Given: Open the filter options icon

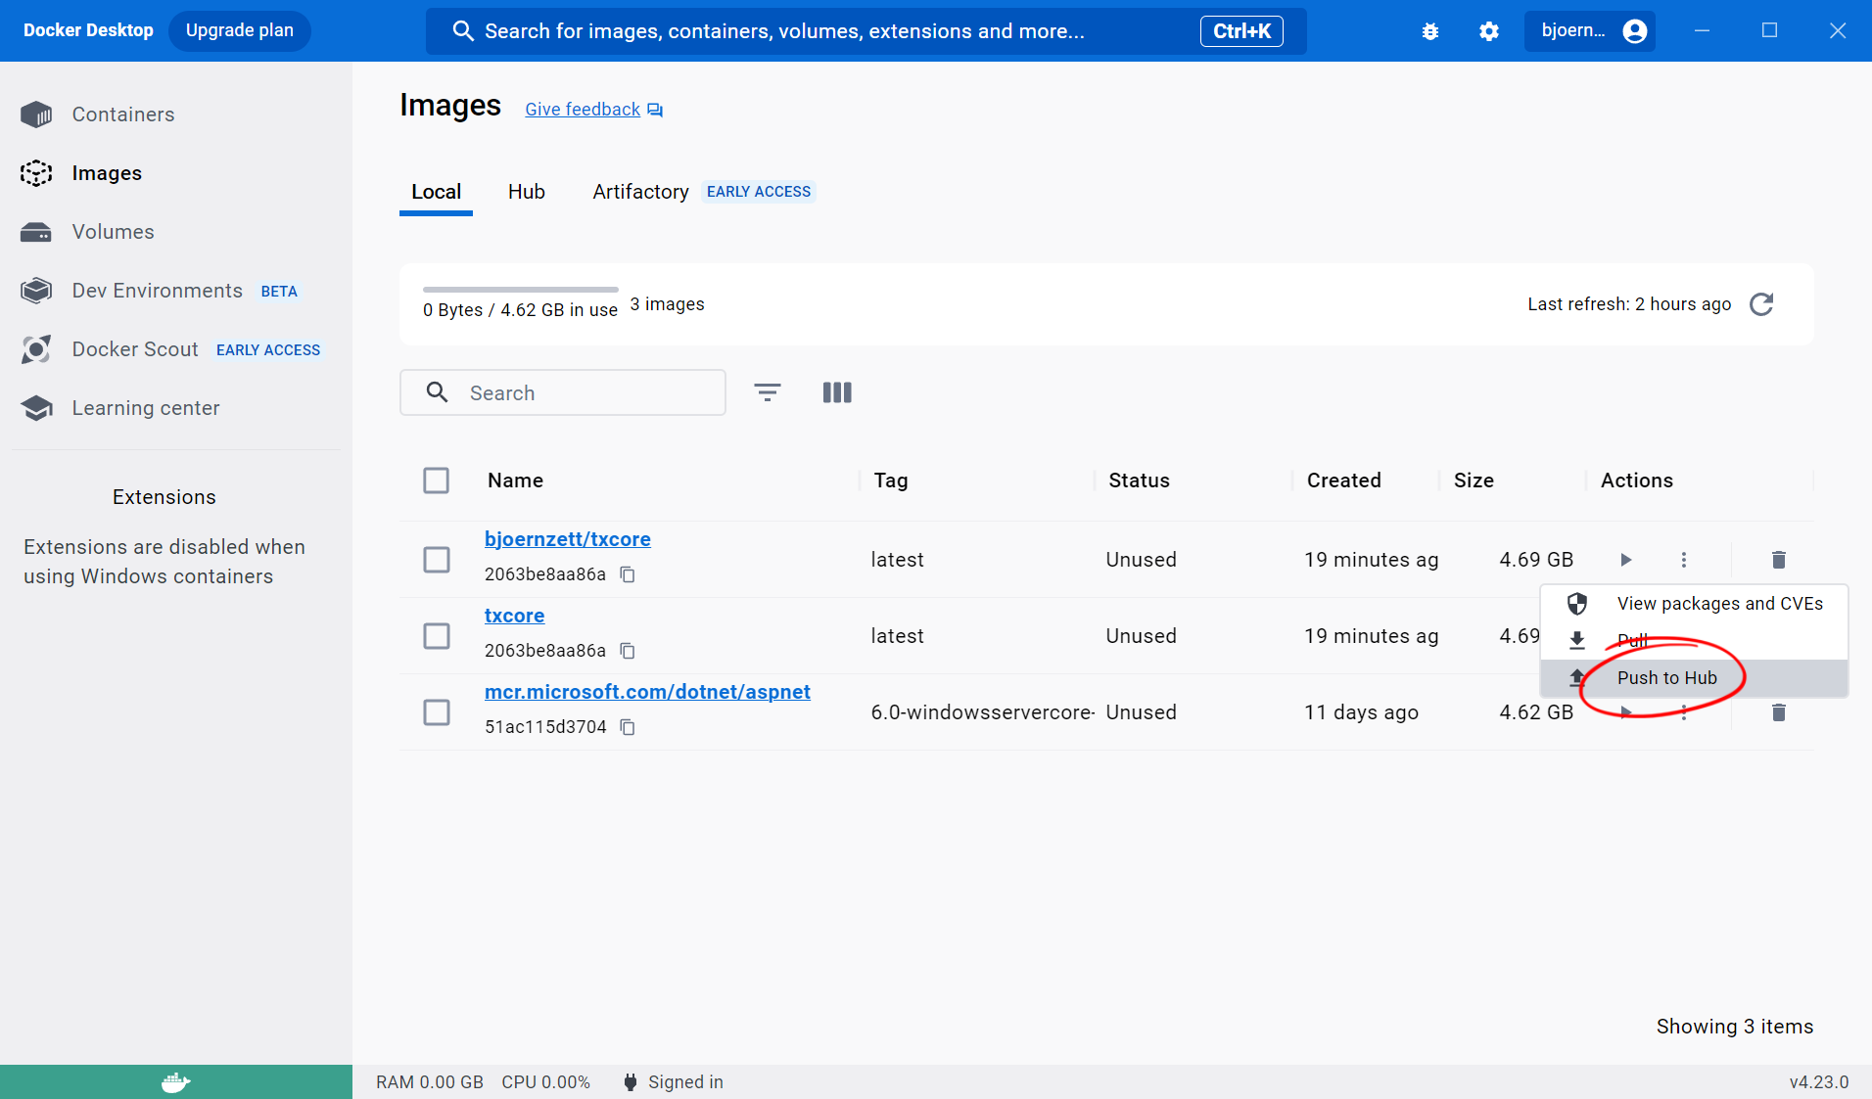Looking at the screenshot, I should pyautogui.click(x=768, y=392).
